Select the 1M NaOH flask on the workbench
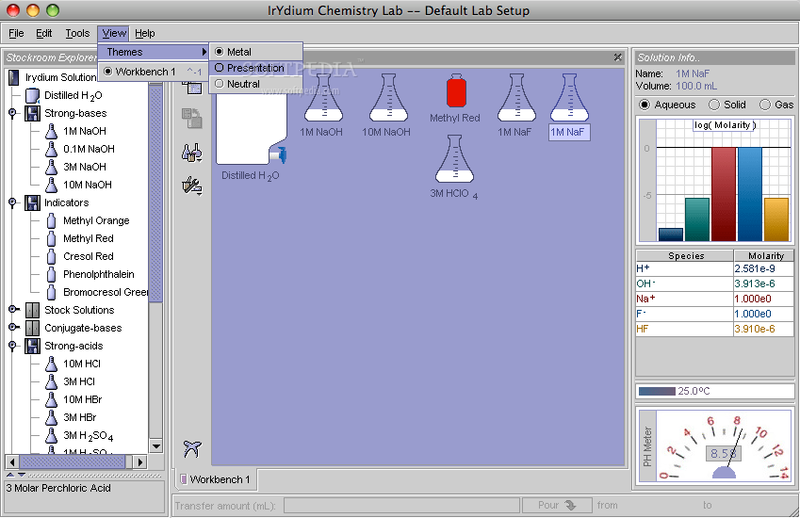This screenshot has width=800, height=518. 323,98
